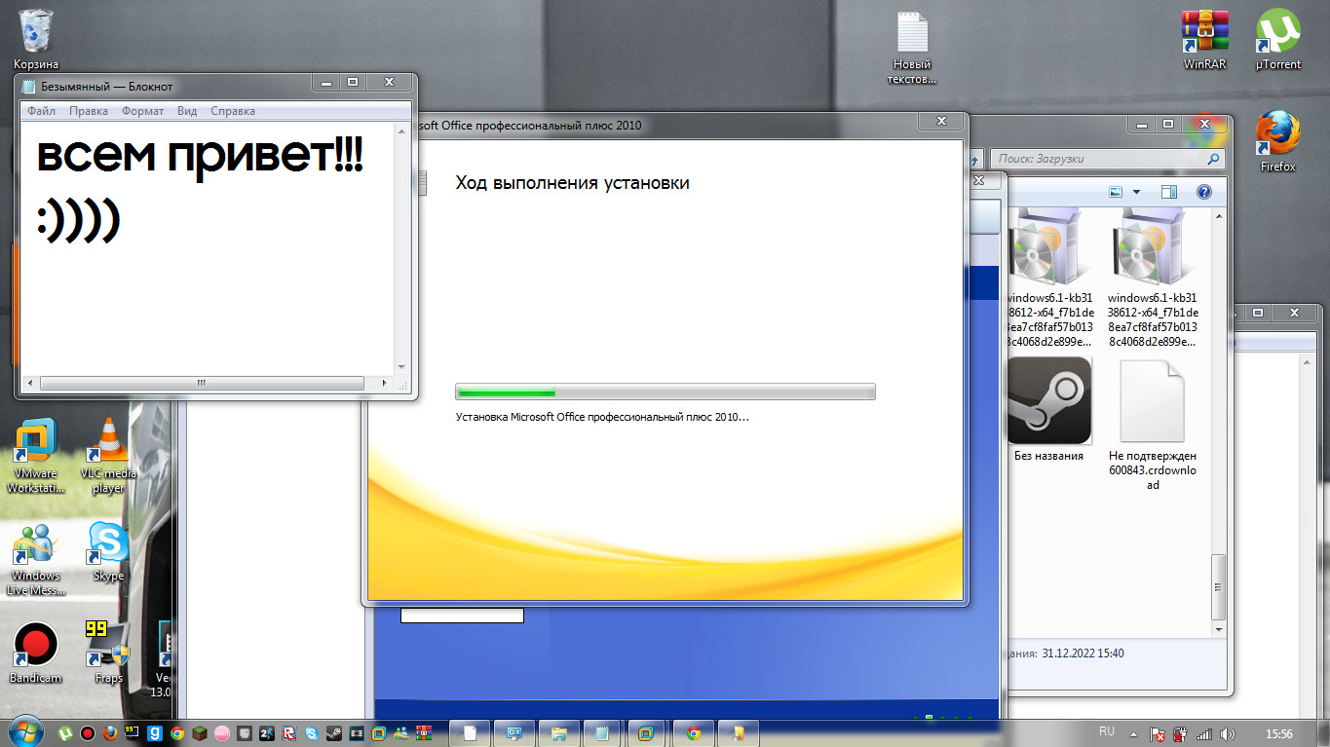1330x747 pixels.
Task: Close the Microsoft Office 2010 setup window
Action: pyautogui.click(x=942, y=122)
